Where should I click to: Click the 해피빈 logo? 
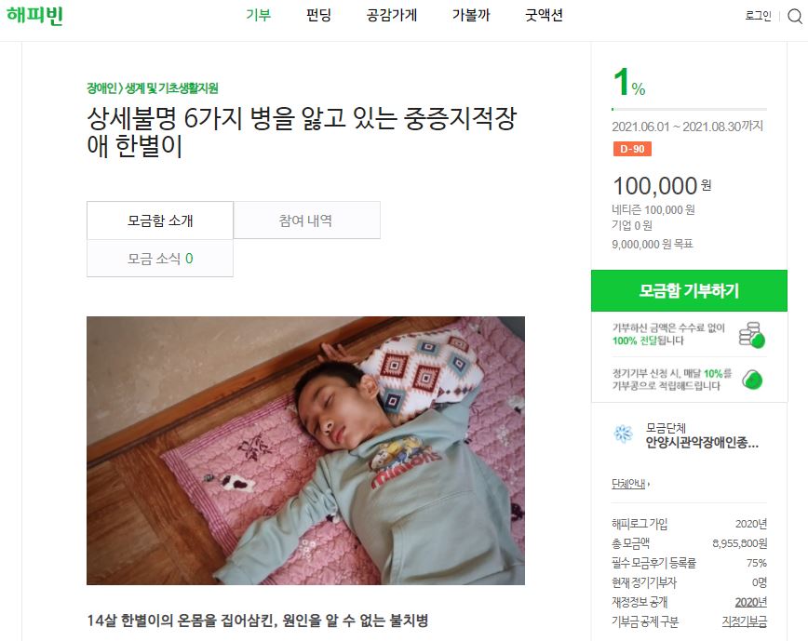34,16
